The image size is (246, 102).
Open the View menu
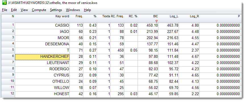[24, 10]
